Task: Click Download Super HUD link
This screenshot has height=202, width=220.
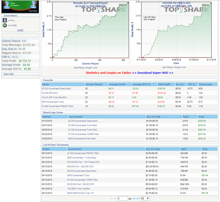Action: point(155,73)
